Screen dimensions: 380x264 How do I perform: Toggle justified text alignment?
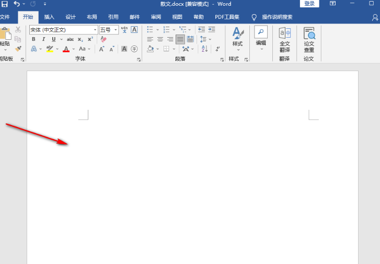180,39
